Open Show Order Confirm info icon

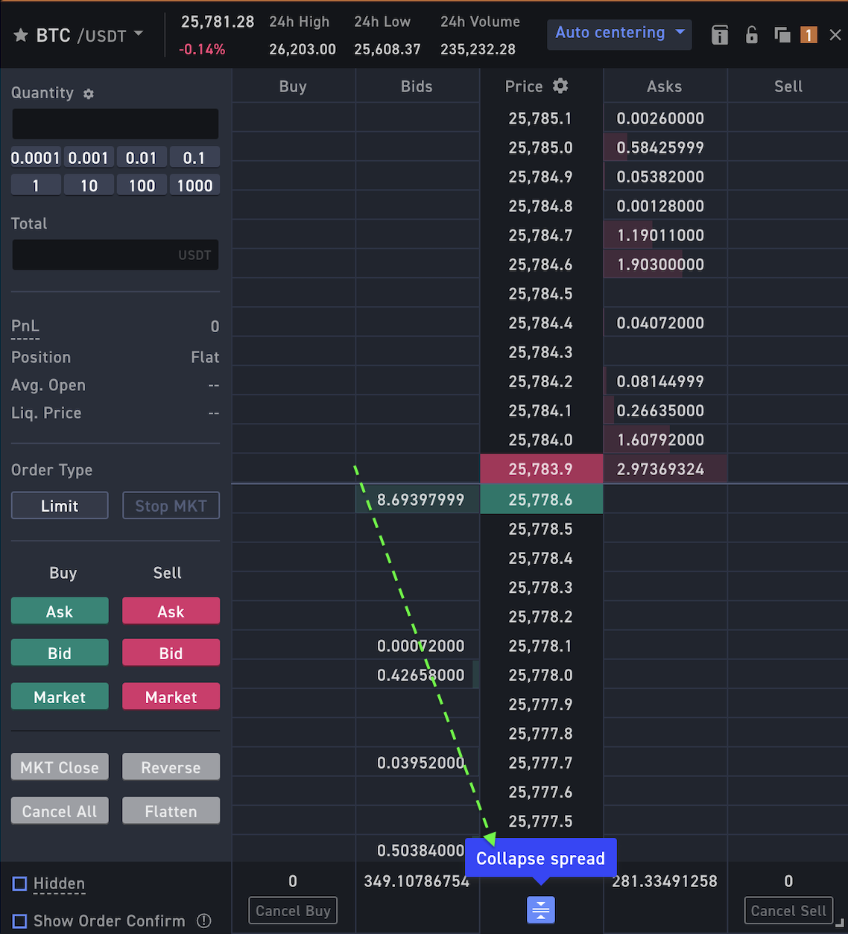point(203,921)
